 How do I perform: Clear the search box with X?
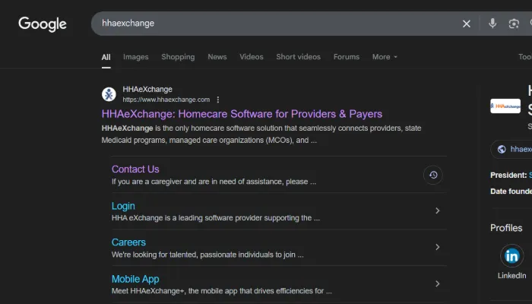tap(467, 24)
